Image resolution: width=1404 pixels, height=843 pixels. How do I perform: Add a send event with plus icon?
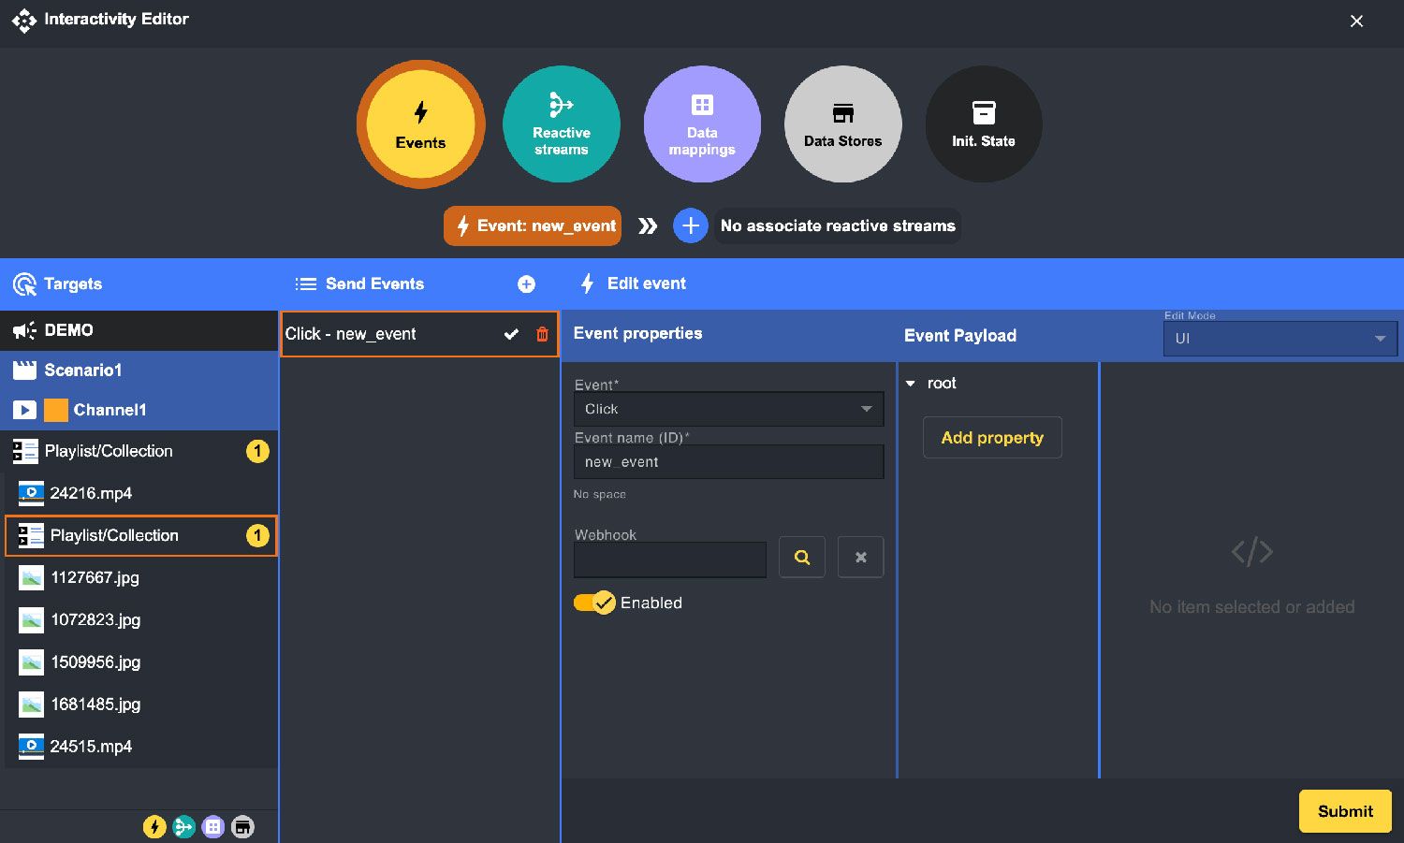(527, 283)
